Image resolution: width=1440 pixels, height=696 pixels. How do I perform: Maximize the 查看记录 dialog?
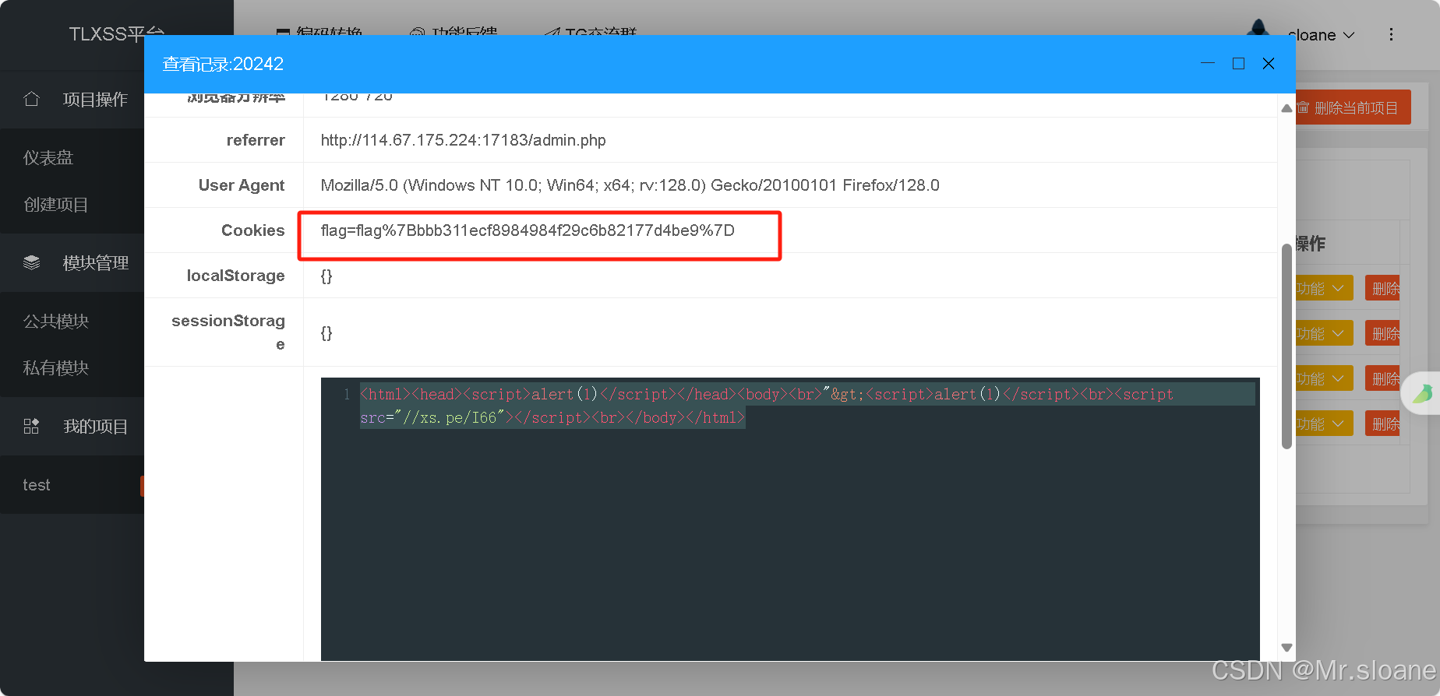click(x=1238, y=63)
